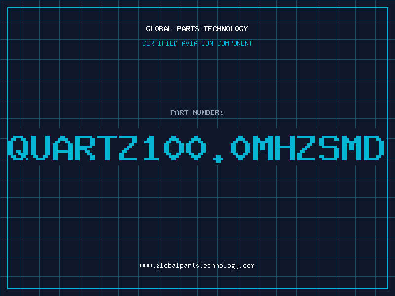Click the decimal point in the part number
The image size is (395, 296).
pos(218,159)
